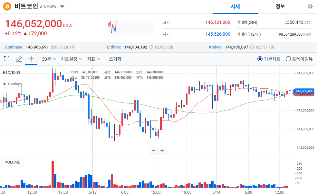This screenshot has width=317, height=195.
Task: Click the mini price sparkline chart
Action: tap(130, 28)
